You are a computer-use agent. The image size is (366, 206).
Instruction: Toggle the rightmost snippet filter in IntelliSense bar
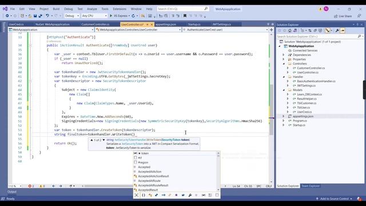coord(217,195)
